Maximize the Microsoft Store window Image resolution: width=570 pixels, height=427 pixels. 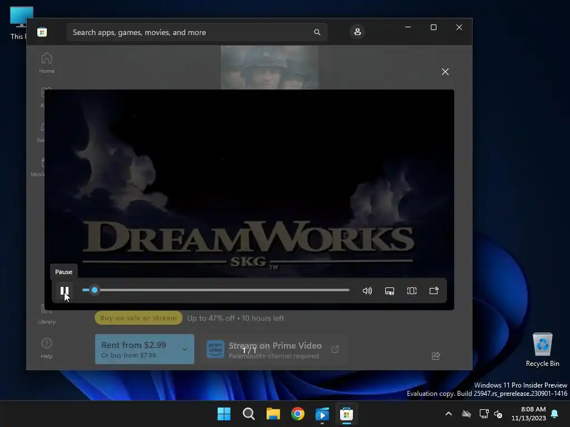point(433,27)
